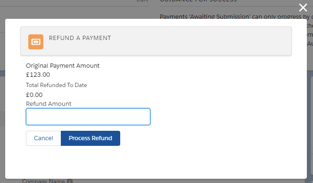Viewport: 313px width, 183px height.
Task: Focus the Refund Amount input box
Action: (x=88, y=117)
